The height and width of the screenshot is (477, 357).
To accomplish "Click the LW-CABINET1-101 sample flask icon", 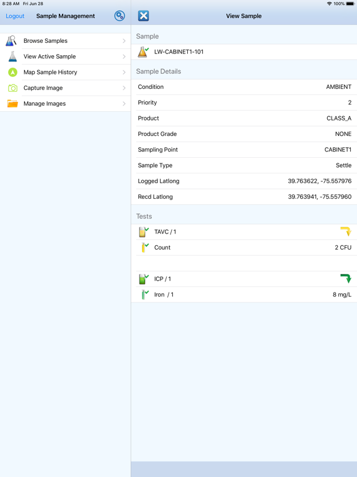I will pos(143,52).
